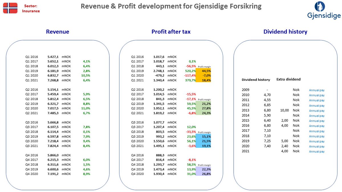Click the blue 'Dividend history' section heading
Viewport: 342px width, 192px height.
coord(285,32)
